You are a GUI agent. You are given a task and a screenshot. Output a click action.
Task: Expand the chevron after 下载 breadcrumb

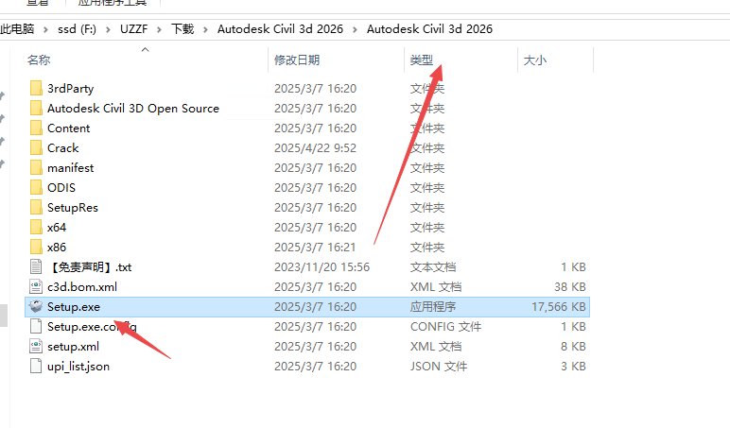tap(205, 30)
